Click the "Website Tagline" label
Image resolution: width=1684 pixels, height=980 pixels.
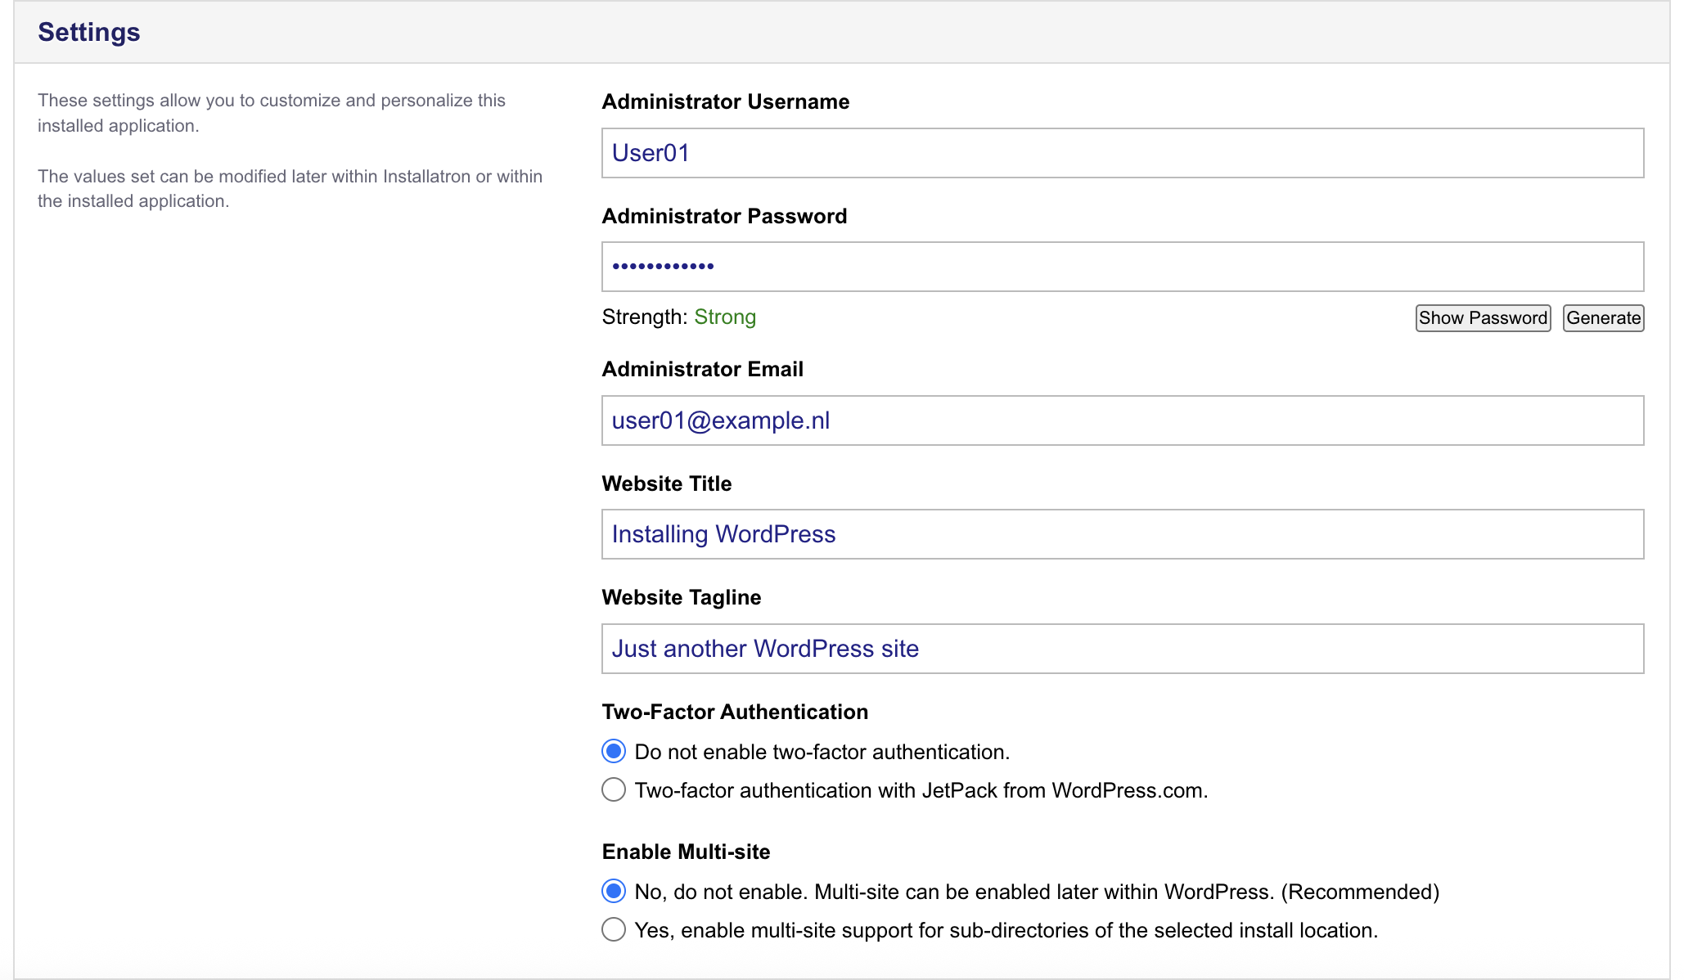pos(681,597)
